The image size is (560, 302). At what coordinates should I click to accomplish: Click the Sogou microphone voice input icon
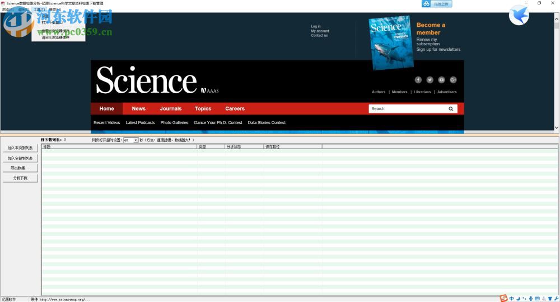click(x=531, y=299)
